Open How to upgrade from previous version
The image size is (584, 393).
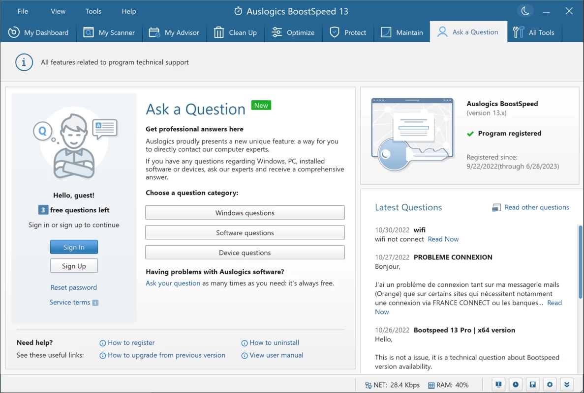click(x=166, y=355)
